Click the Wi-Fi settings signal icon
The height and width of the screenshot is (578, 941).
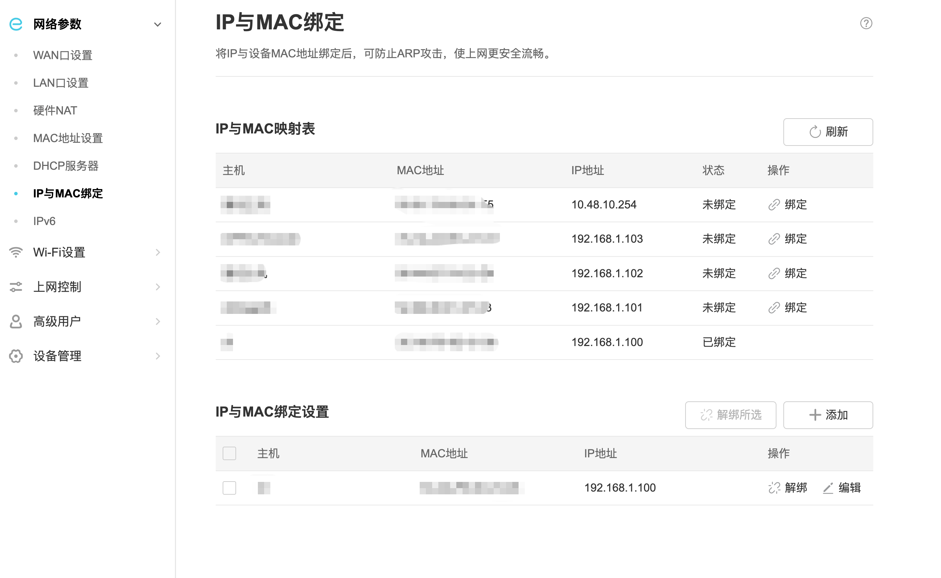[16, 252]
